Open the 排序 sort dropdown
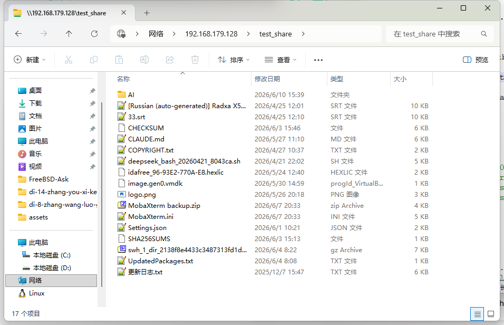The width and height of the screenshot is (504, 325). pyautogui.click(x=234, y=60)
